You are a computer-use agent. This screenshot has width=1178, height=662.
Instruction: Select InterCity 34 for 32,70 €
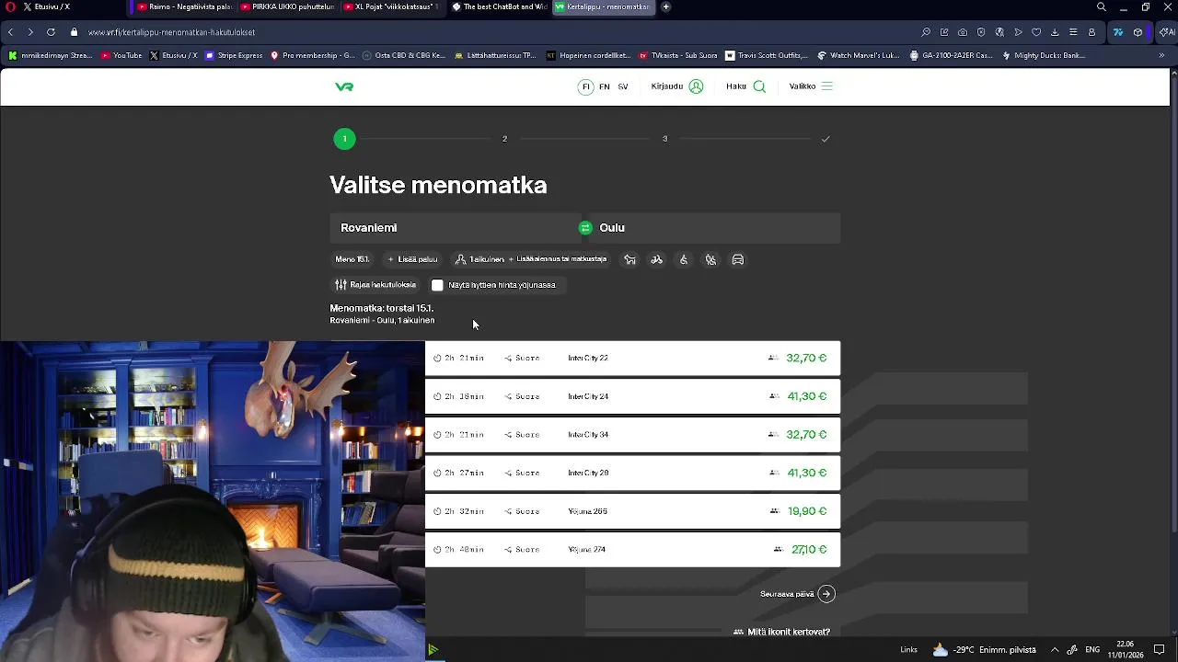click(x=632, y=434)
